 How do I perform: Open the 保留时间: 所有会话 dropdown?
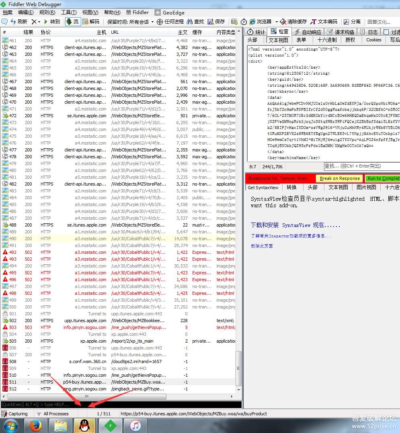tap(130, 22)
